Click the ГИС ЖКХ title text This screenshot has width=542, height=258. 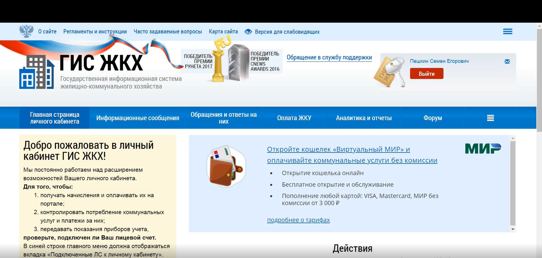(101, 63)
